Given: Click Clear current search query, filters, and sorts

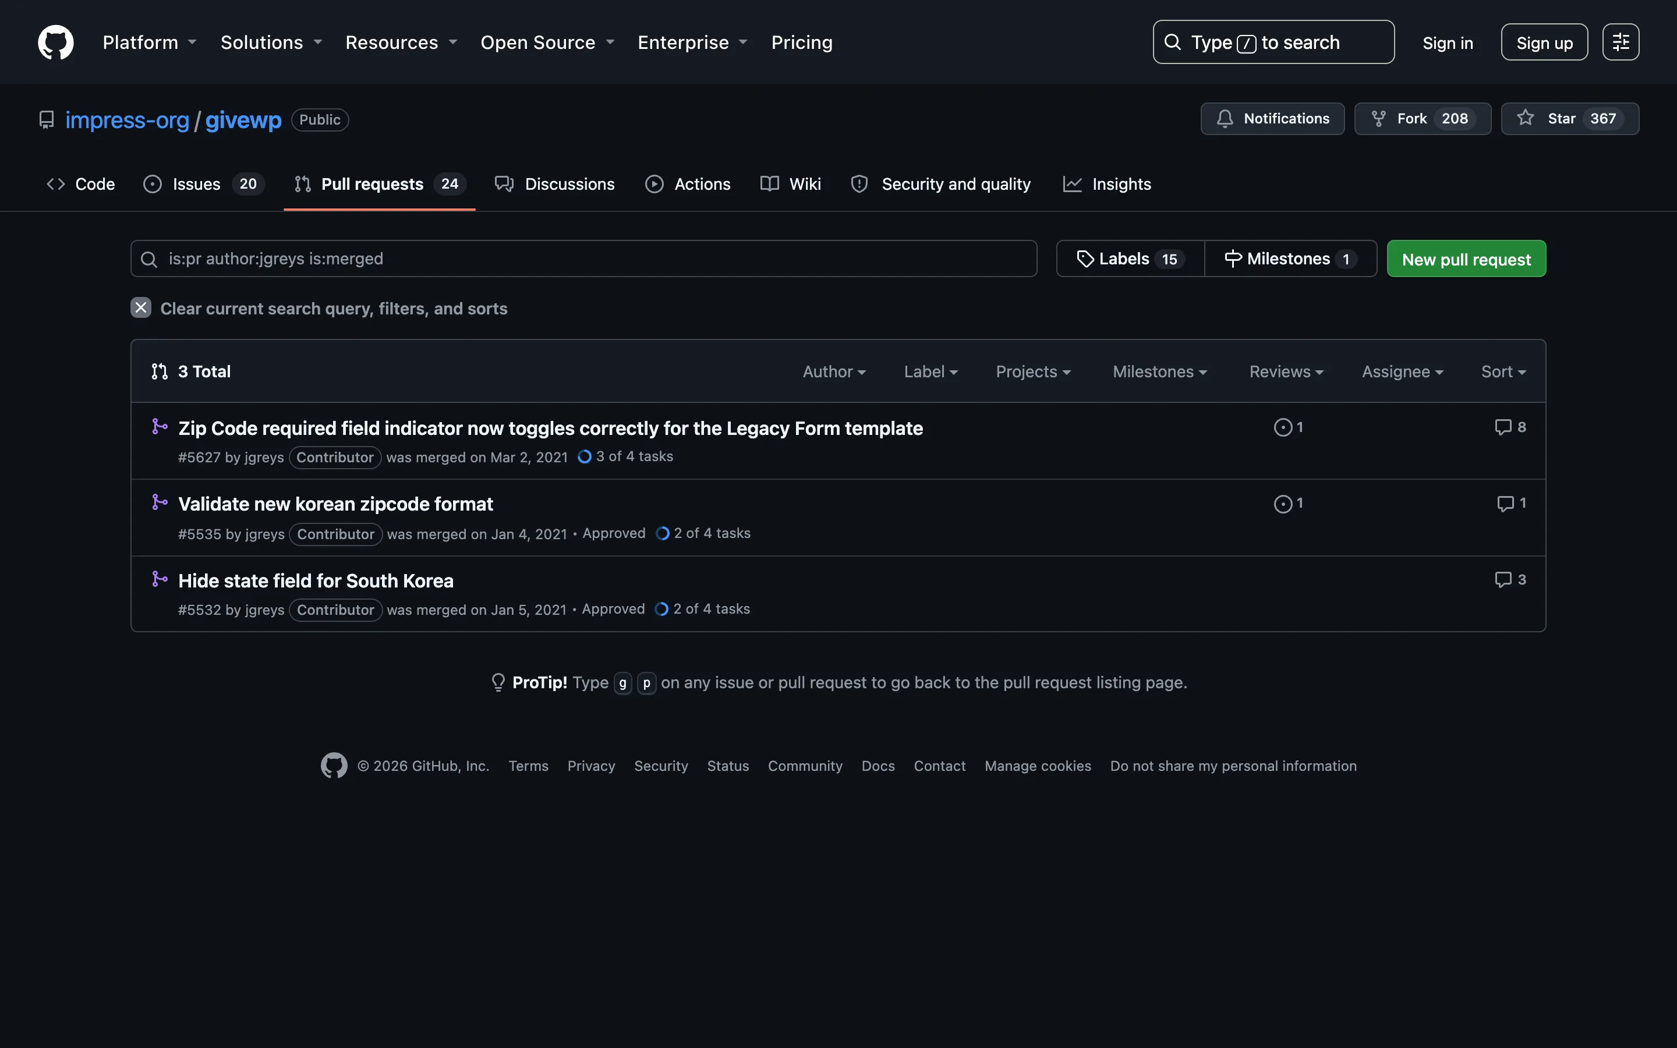Looking at the screenshot, I should [319, 309].
